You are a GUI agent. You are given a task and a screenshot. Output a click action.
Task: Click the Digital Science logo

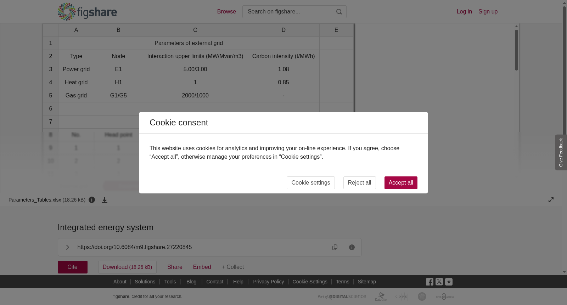tap(342, 296)
